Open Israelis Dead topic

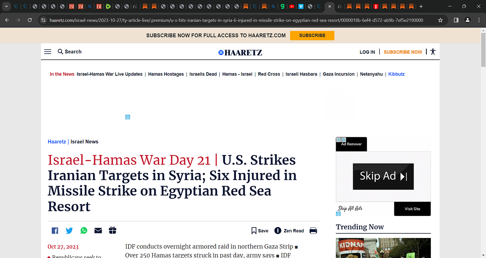pos(203,74)
